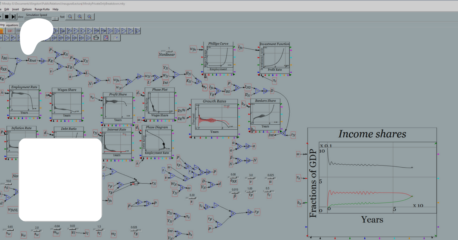
Task: Click the Simulation Speed slider handle
Action: [x=55, y=19]
